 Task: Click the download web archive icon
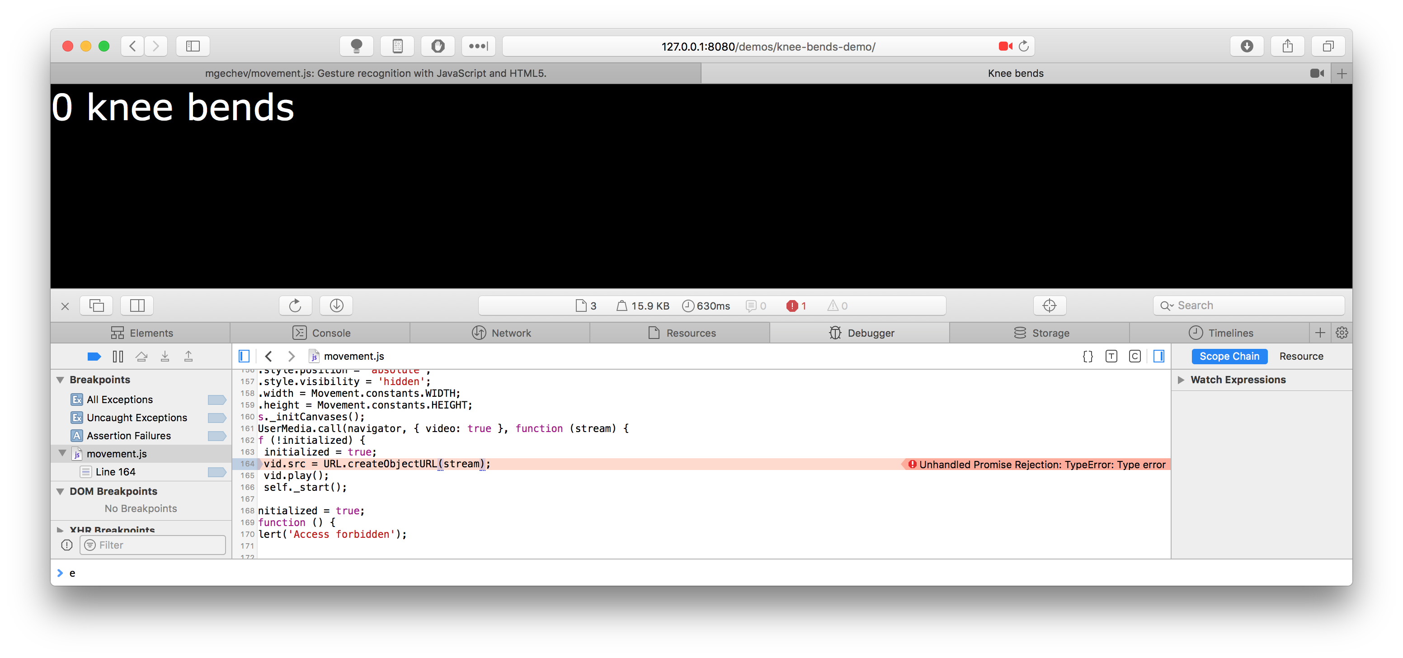click(336, 305)
